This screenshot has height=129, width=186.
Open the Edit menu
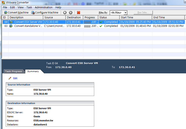pyautogui.click(x=12, y=7)
